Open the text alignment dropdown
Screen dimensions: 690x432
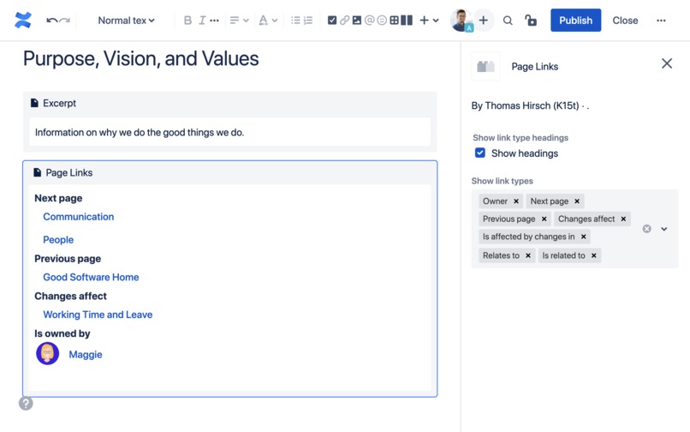(240, 21)
